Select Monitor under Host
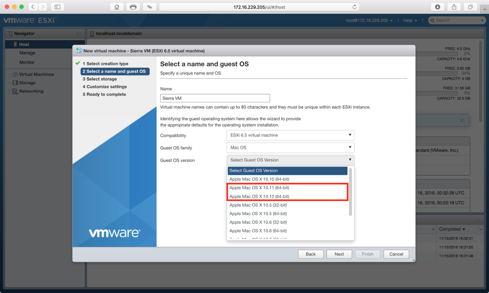This screenshot has width=489, height=293. point(27,62)
